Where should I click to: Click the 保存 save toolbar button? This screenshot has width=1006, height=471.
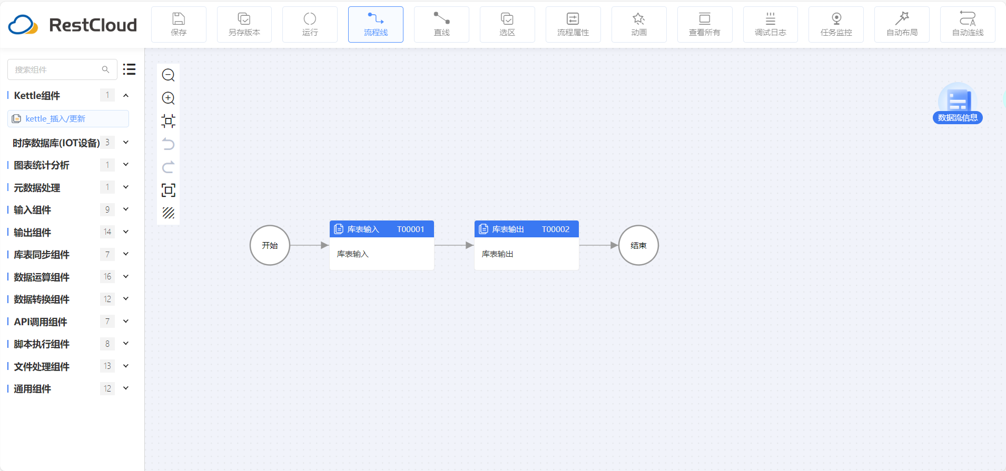[179, 24]
